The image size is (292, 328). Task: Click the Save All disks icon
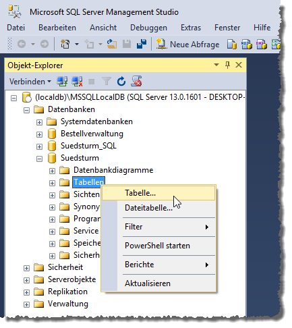(142, 44)
